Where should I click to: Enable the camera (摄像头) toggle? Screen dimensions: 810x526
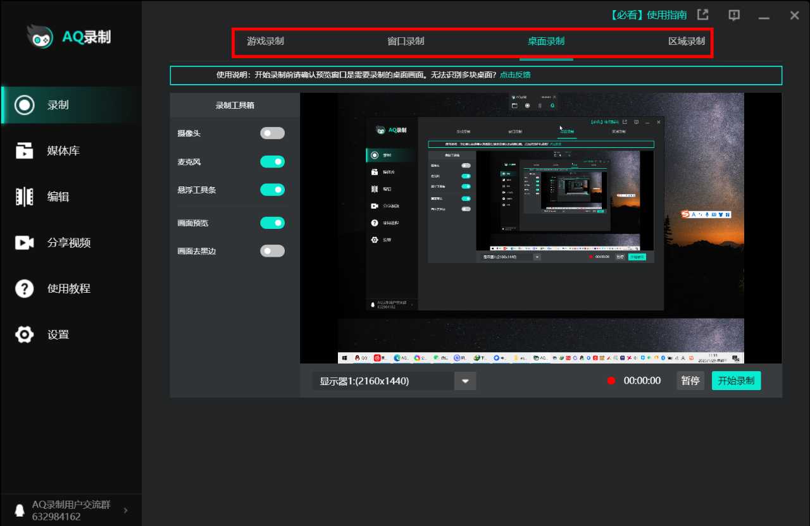click(x=272, y=133)
